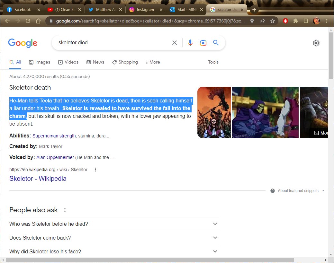Switch to the News results tab
Viewport: 334px width, 263px height.
tap(95, 62)
